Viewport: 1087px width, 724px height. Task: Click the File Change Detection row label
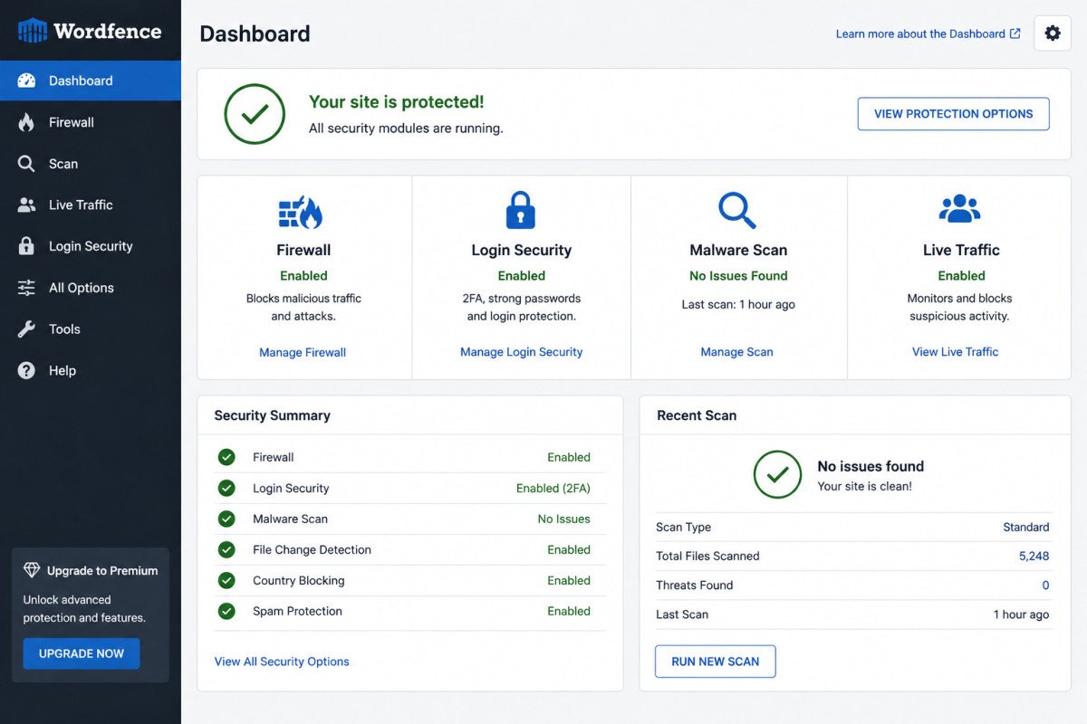pyautogui.click(x=312, y=550)
